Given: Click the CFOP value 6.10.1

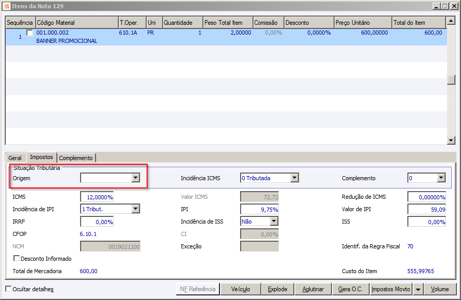Looking at the screenshot, I should click(x=88, y=234).
